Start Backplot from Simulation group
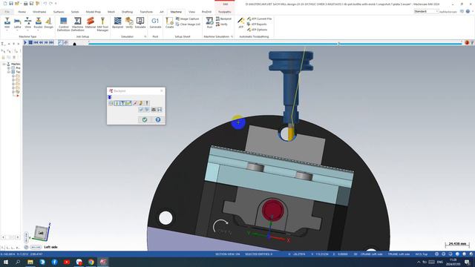Viewport: 475px width, 267px height. (117, 23)
